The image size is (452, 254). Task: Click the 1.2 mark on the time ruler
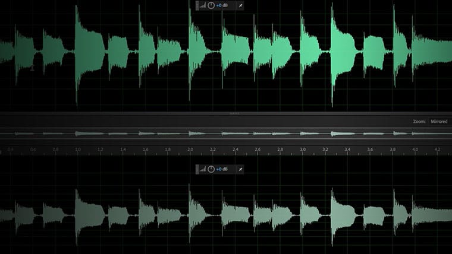(x=100, y=150)
